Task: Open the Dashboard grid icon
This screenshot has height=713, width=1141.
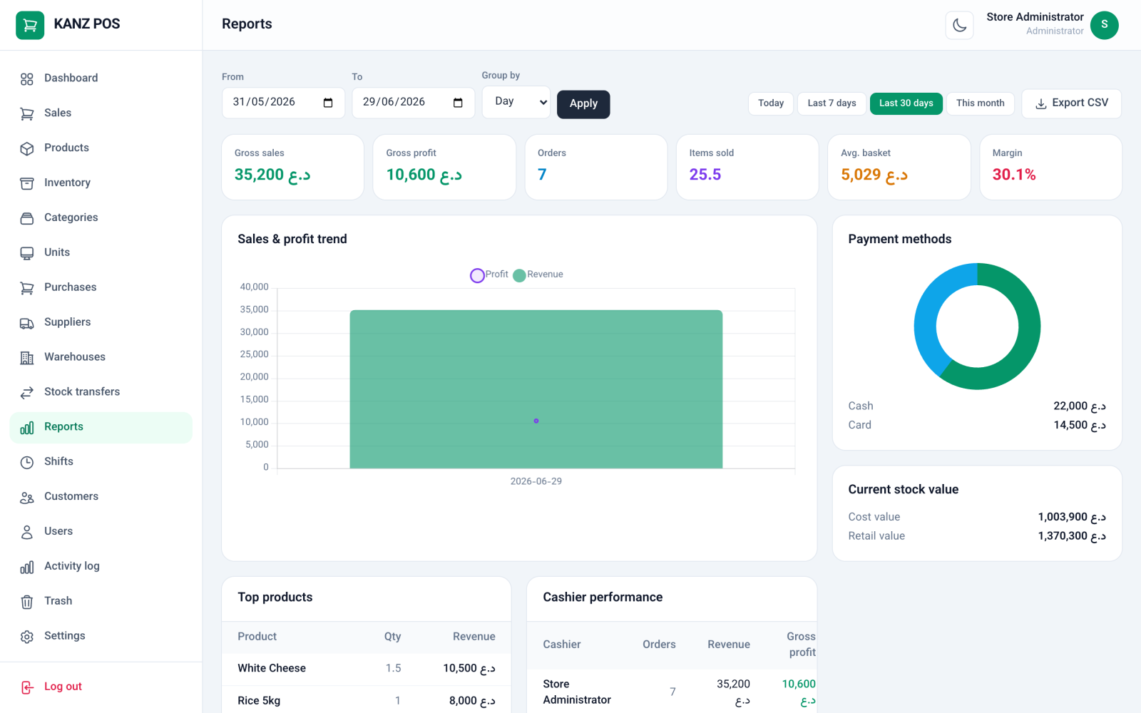Action: pyautogui.click(x=27, y=78)
